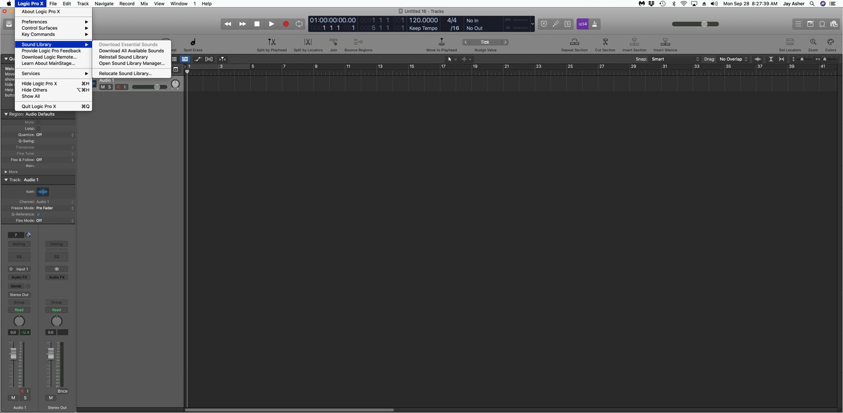
Task: Open the File menu
Action: click(x=53, y=4)
